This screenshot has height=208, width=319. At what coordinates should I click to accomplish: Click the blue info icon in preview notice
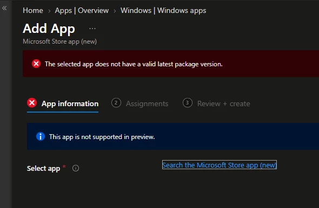41,136
